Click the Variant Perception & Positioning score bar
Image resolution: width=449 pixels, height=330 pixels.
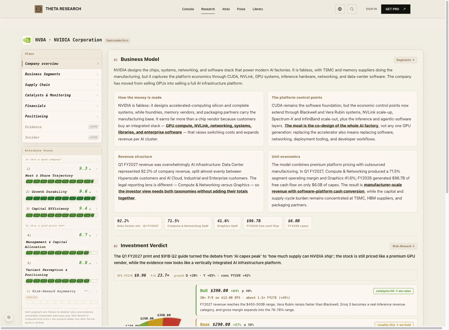pyautogui.click(x=62, y=281)
